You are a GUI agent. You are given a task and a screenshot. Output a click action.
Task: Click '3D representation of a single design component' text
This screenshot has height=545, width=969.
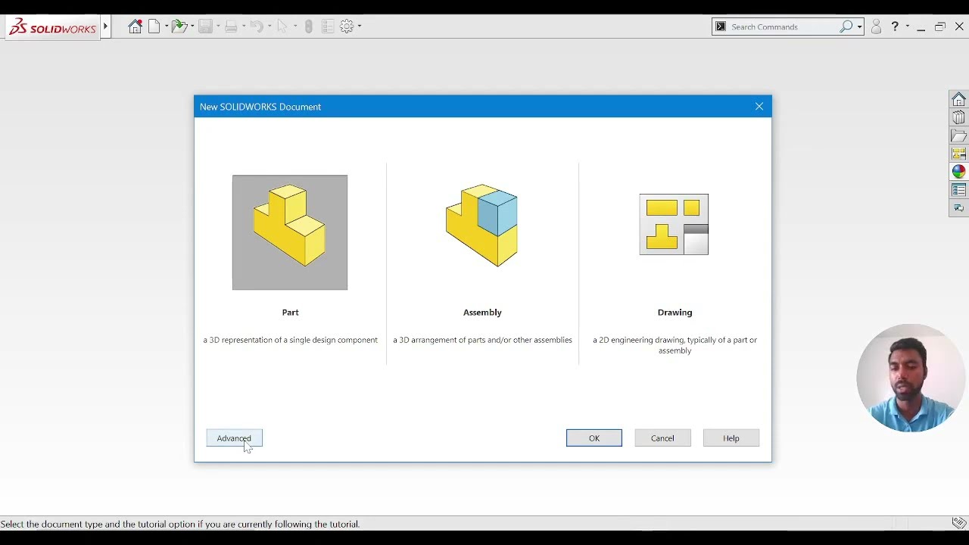click(293, 341)
